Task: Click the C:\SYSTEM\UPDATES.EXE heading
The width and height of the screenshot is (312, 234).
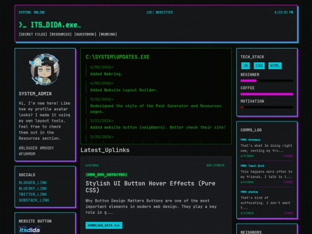Action: tap(118, 57)
